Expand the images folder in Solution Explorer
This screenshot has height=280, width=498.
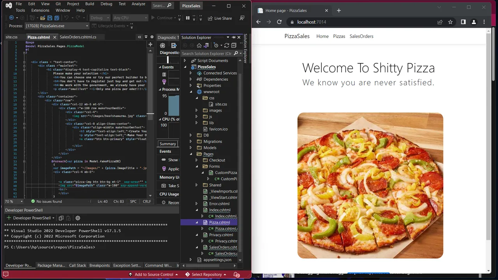pyautogui.click(x=196, y=110)
